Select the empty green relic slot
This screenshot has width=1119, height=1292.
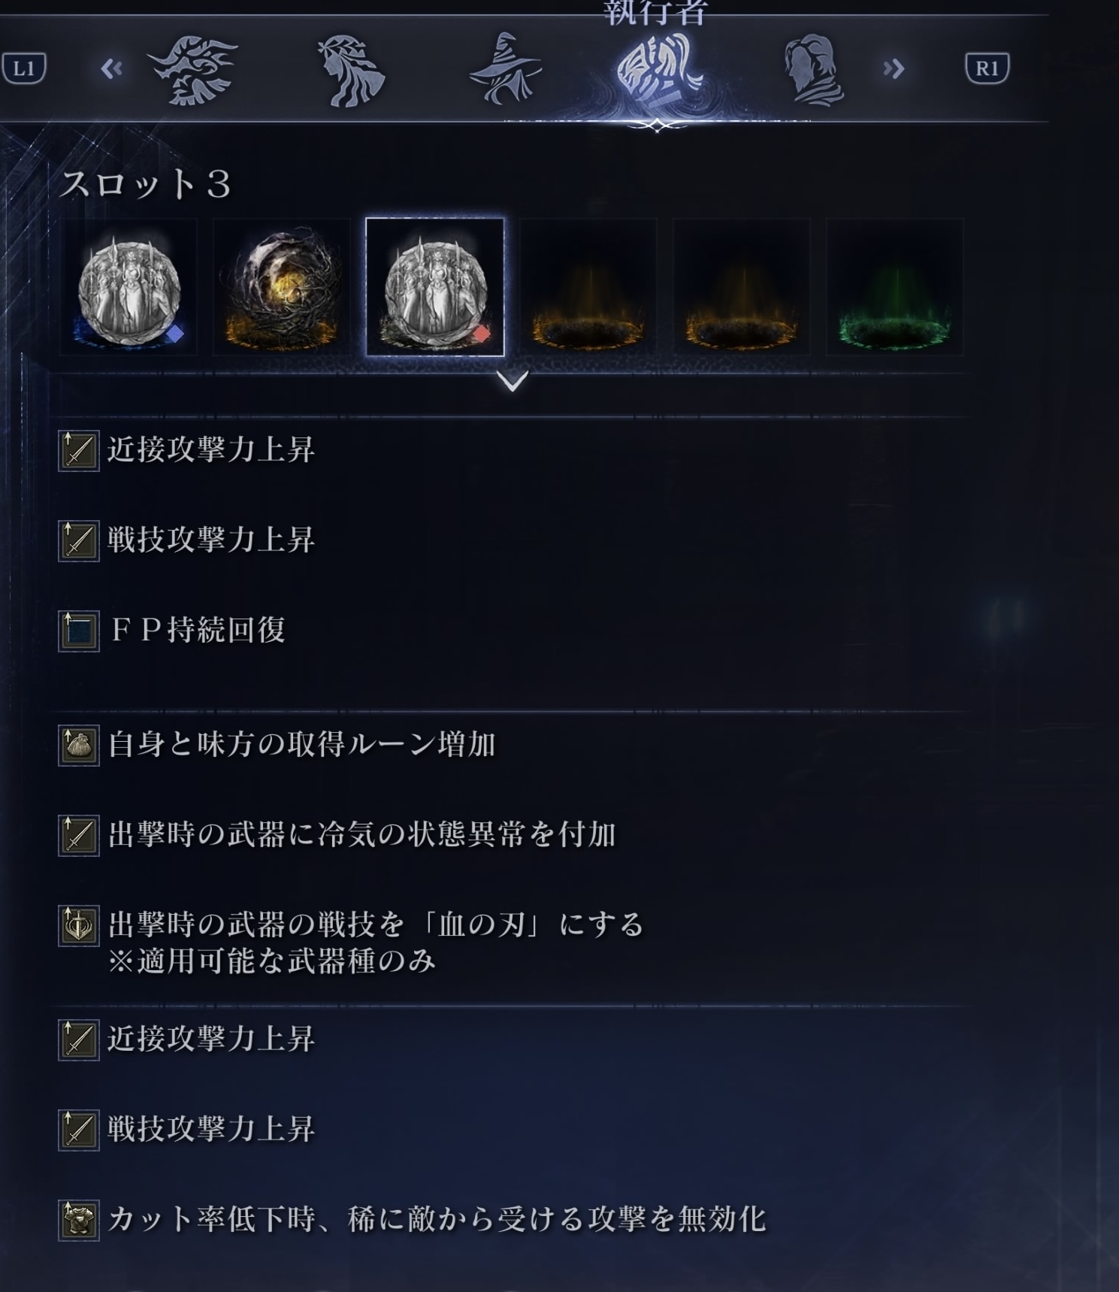894,287
